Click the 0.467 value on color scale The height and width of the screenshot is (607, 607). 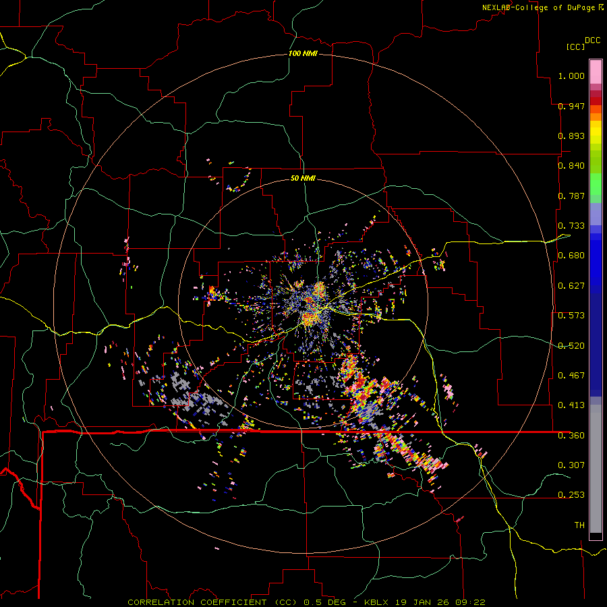click(571, 376)
